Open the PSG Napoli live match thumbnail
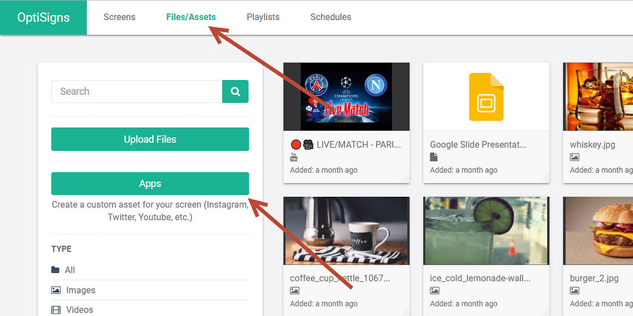This screenshot has width=633, height=316. pos(346,97)
